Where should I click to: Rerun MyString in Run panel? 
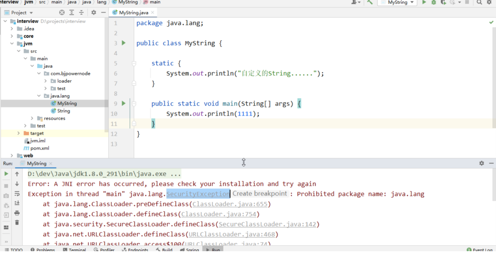pyautogui.click(x=6, y=174)
